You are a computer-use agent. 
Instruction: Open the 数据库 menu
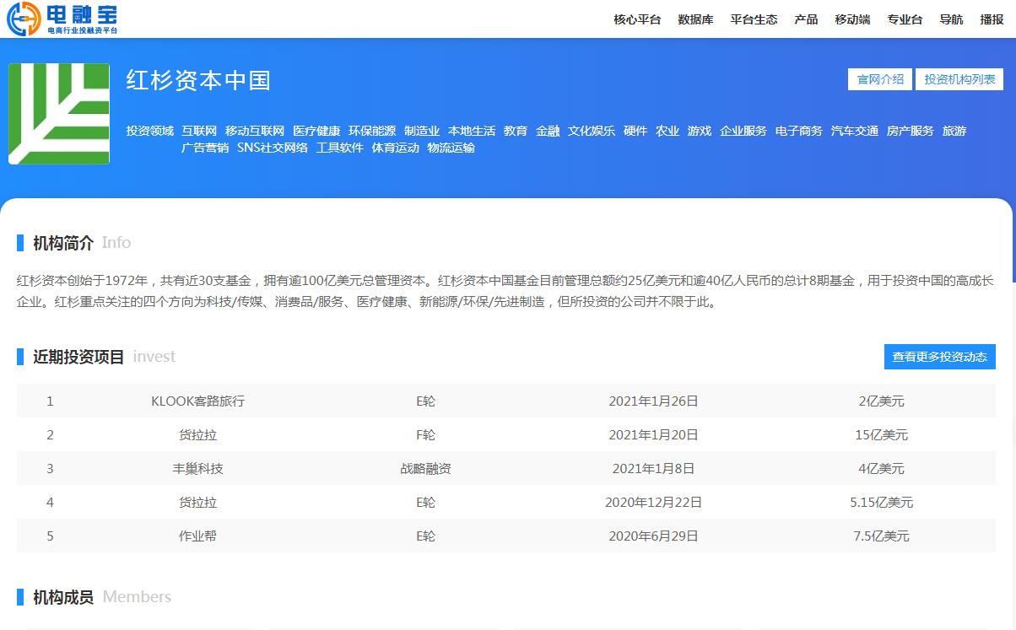point(695,19)
